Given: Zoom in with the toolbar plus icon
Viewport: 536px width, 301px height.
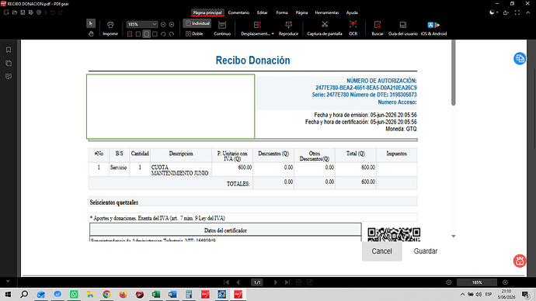Looking at the screenshot, I should [172, 24].
